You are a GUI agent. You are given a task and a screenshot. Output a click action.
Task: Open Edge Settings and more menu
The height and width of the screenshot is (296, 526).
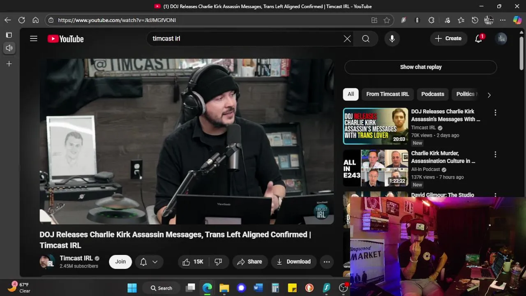click(x=503, y=20)
